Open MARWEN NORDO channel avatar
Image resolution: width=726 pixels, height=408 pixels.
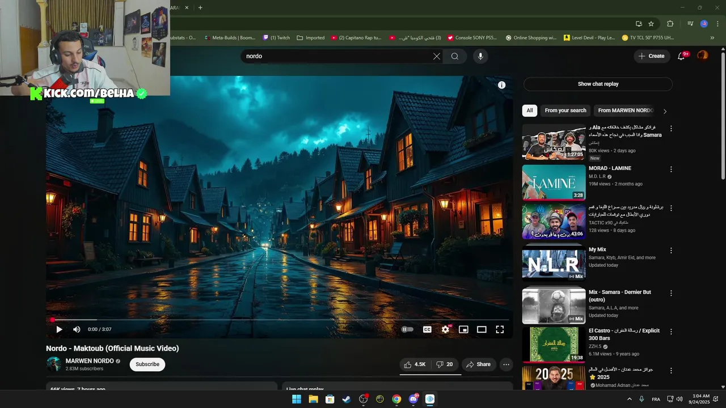coord(54,364)
